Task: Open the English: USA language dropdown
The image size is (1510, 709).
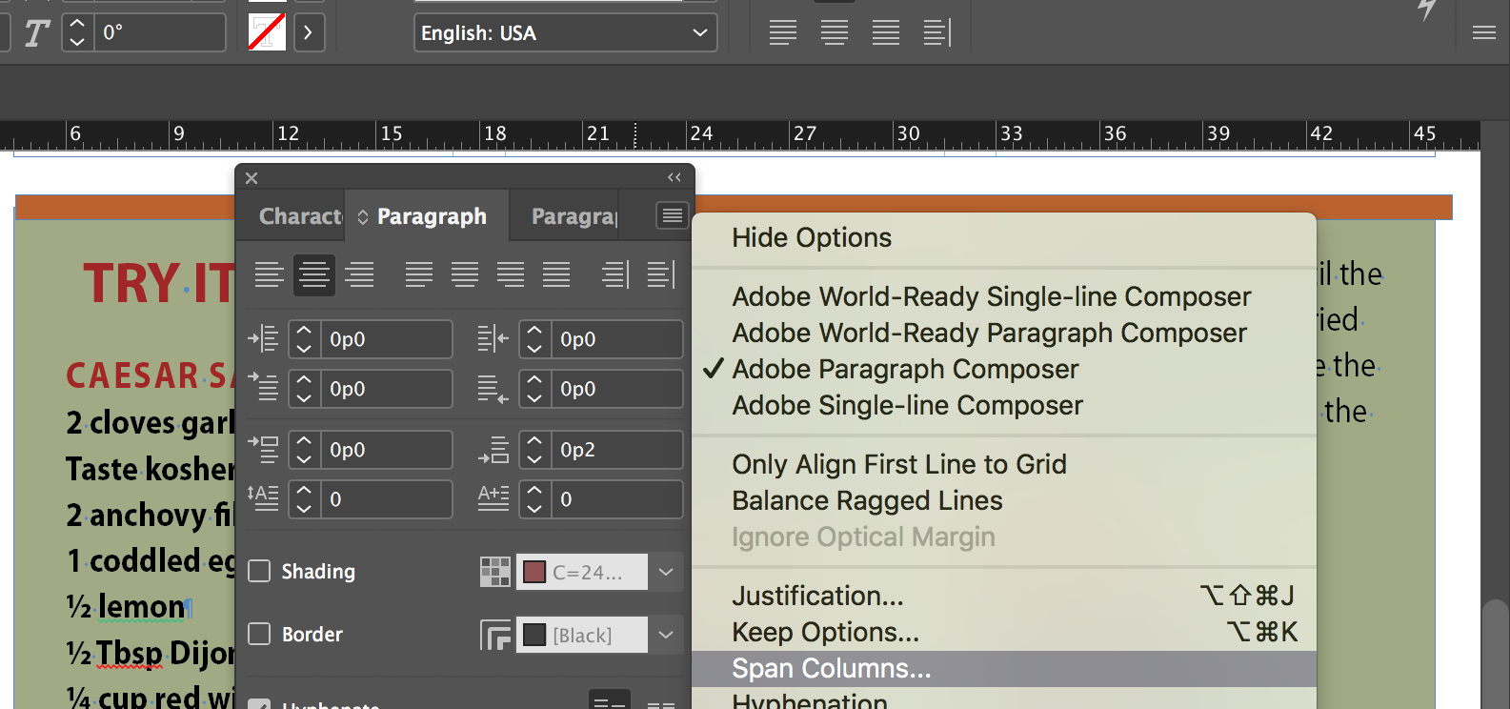Action: (x=566, y=32)
